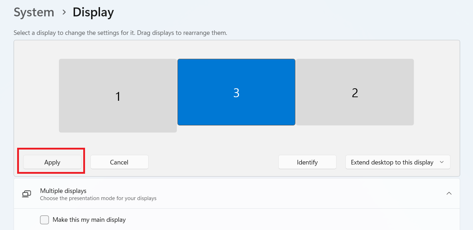Go back to System in the breadcrumb

pyautogui.click(x=34, y=12)
